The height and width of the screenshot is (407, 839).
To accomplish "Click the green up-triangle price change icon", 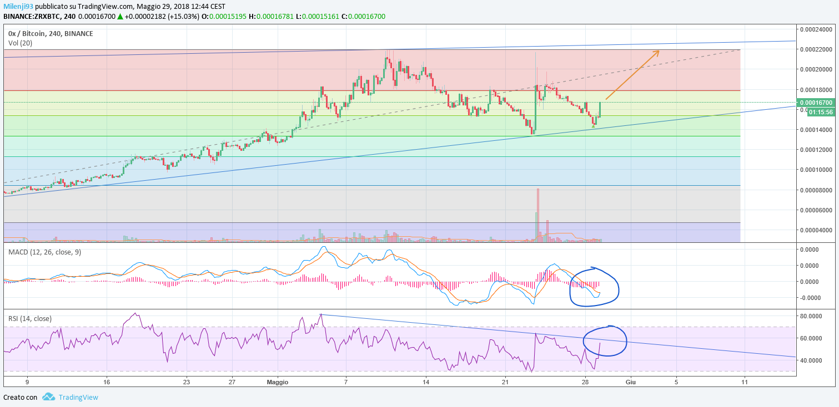I will point(120,17).
